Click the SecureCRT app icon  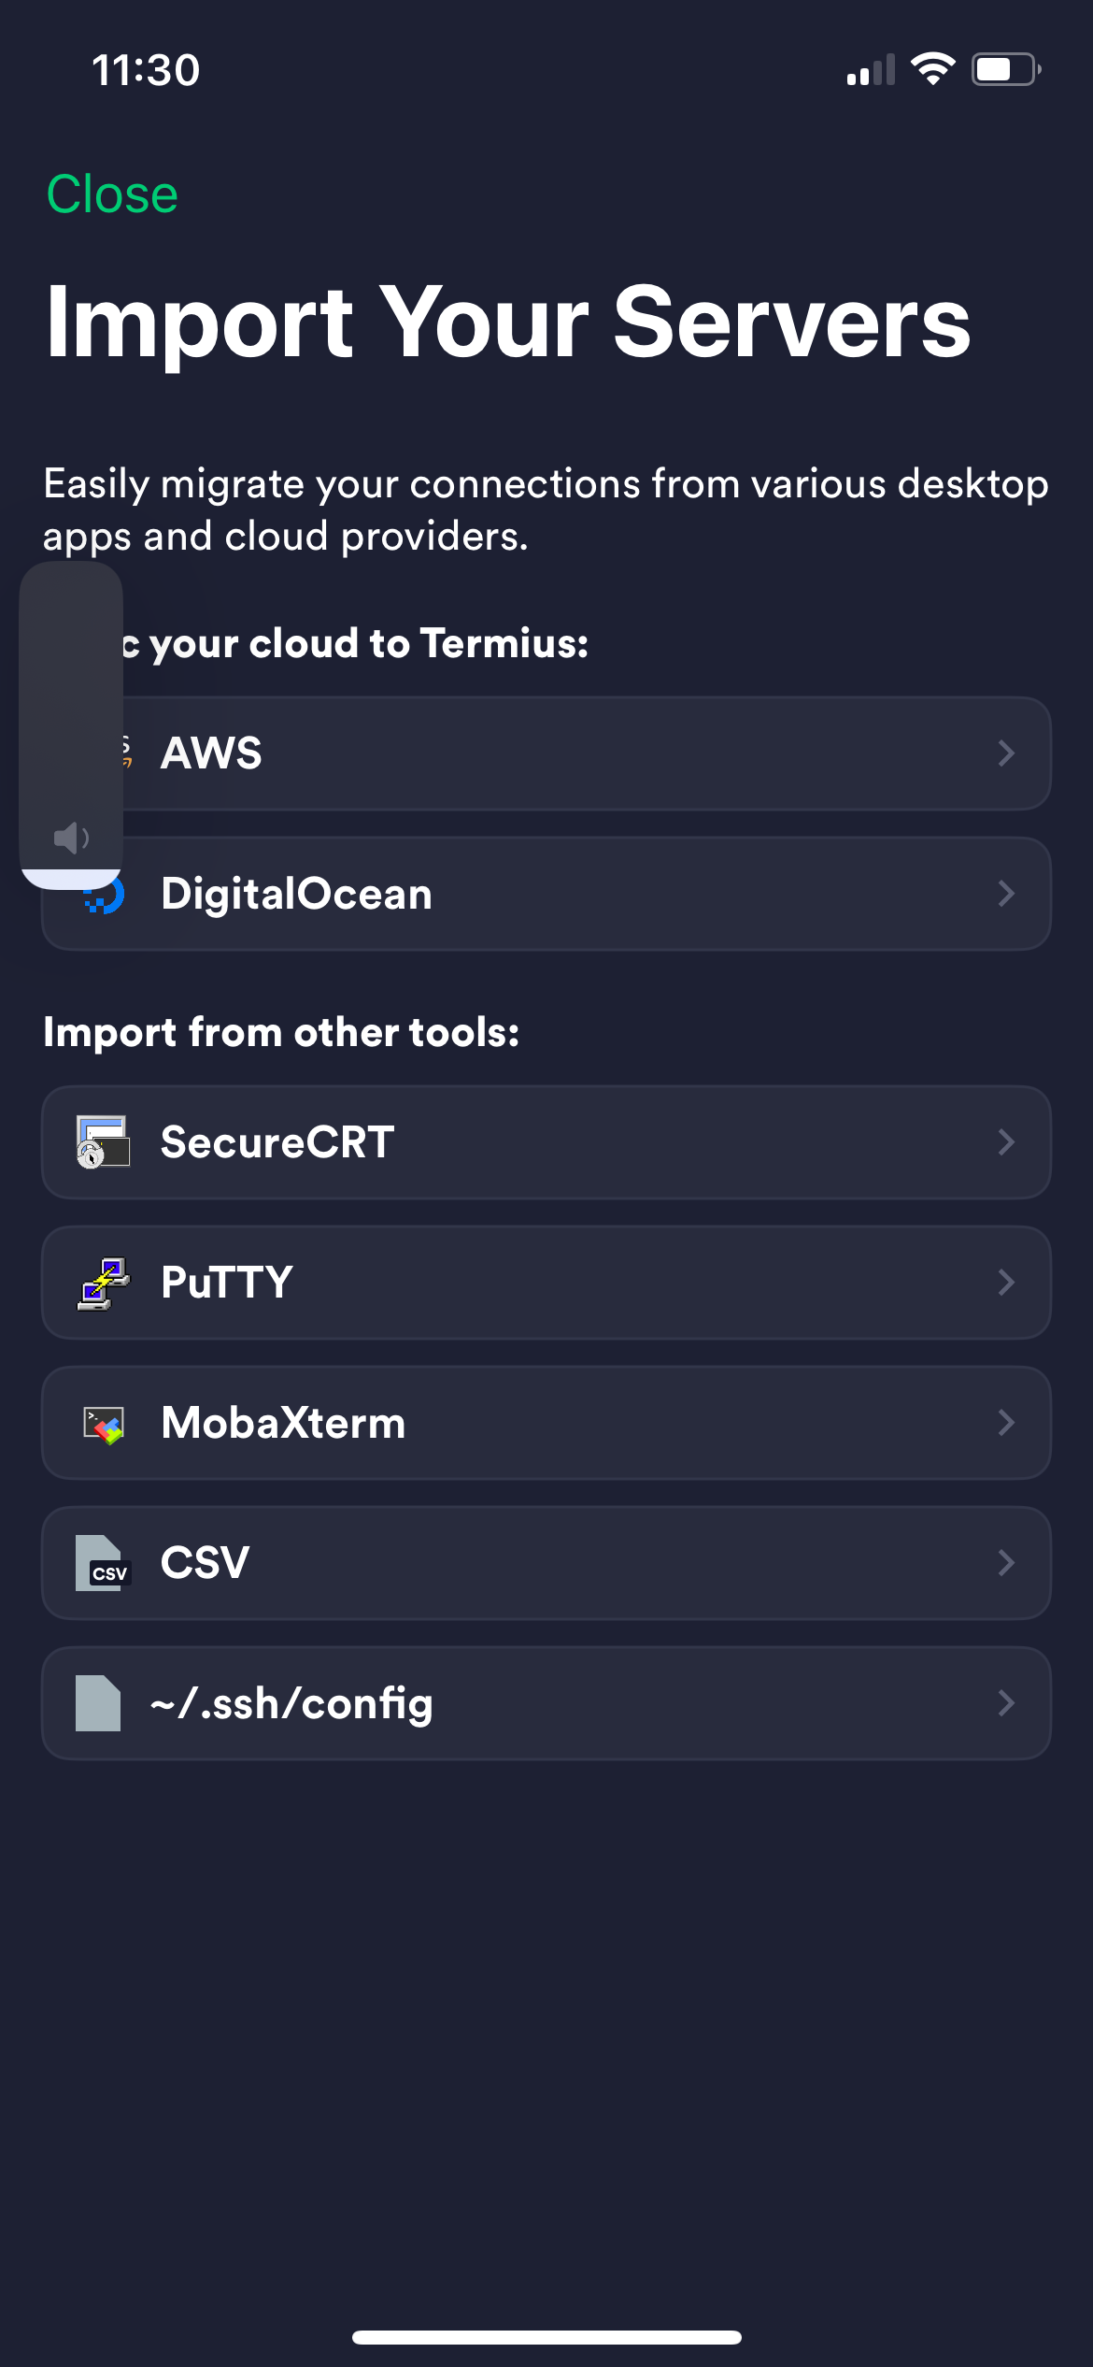coord(103,1141)
